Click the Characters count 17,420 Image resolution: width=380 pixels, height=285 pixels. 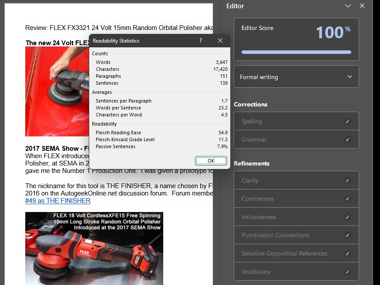221,69
